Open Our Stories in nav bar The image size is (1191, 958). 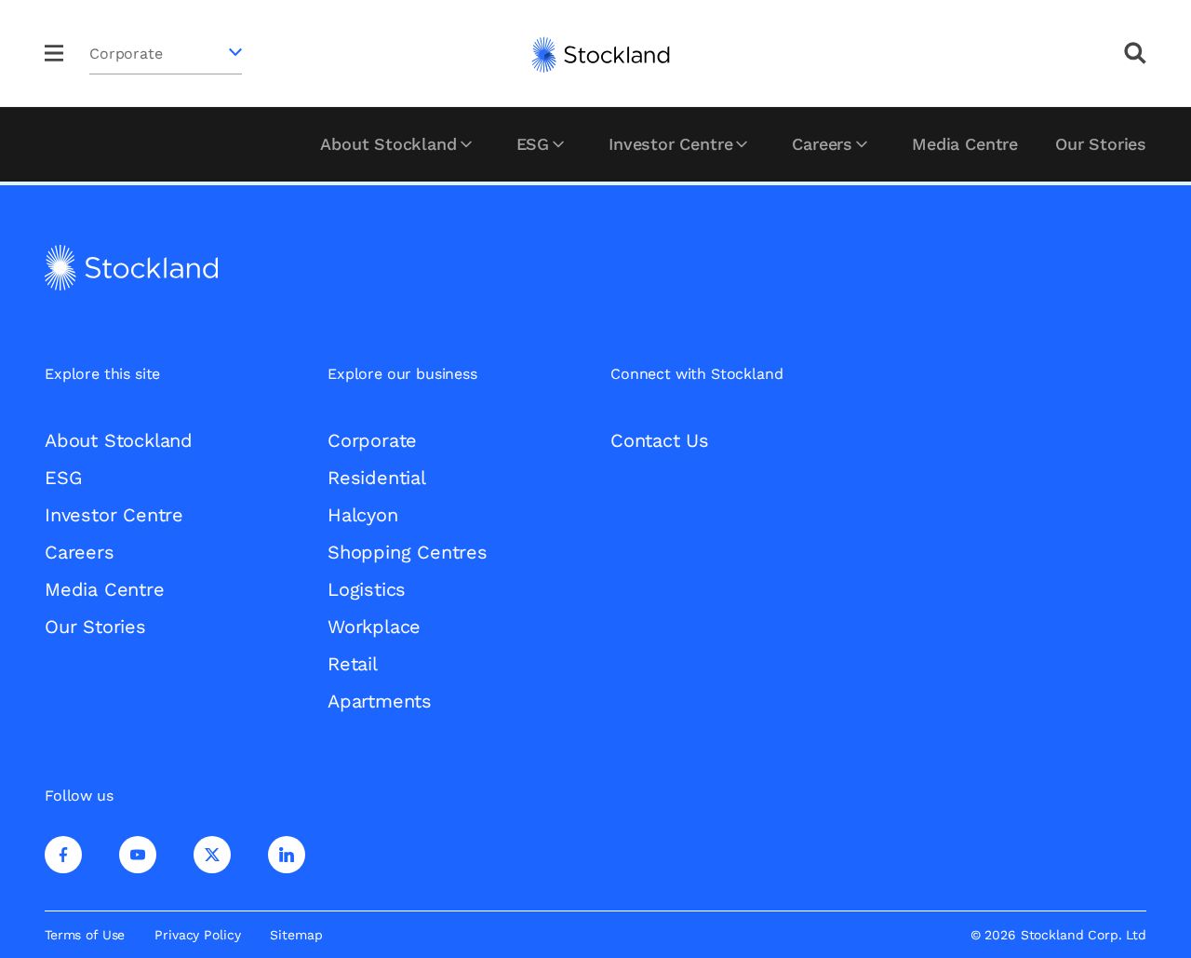click(x=1101, y=144)
